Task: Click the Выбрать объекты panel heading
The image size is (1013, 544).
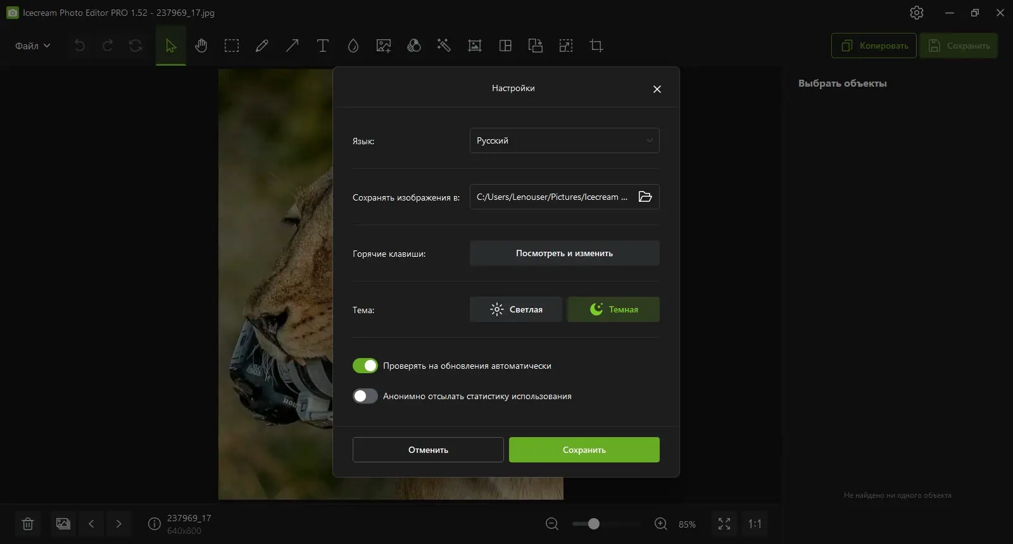Action: (842, 83)
